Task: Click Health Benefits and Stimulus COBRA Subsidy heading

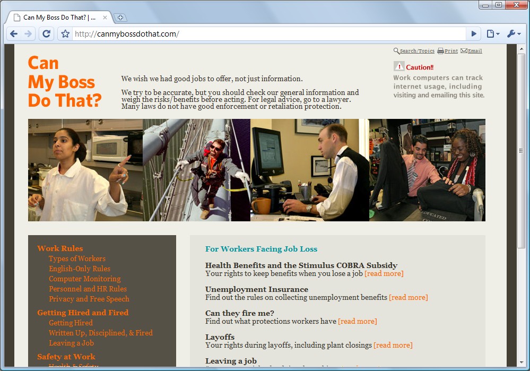Action: (x=301, y=265)
